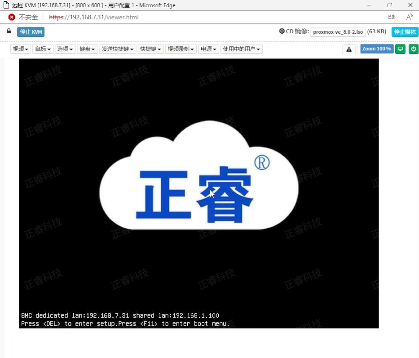Minimize the Edge KVM window
The image size is (419, 358).
click(369, 5)
